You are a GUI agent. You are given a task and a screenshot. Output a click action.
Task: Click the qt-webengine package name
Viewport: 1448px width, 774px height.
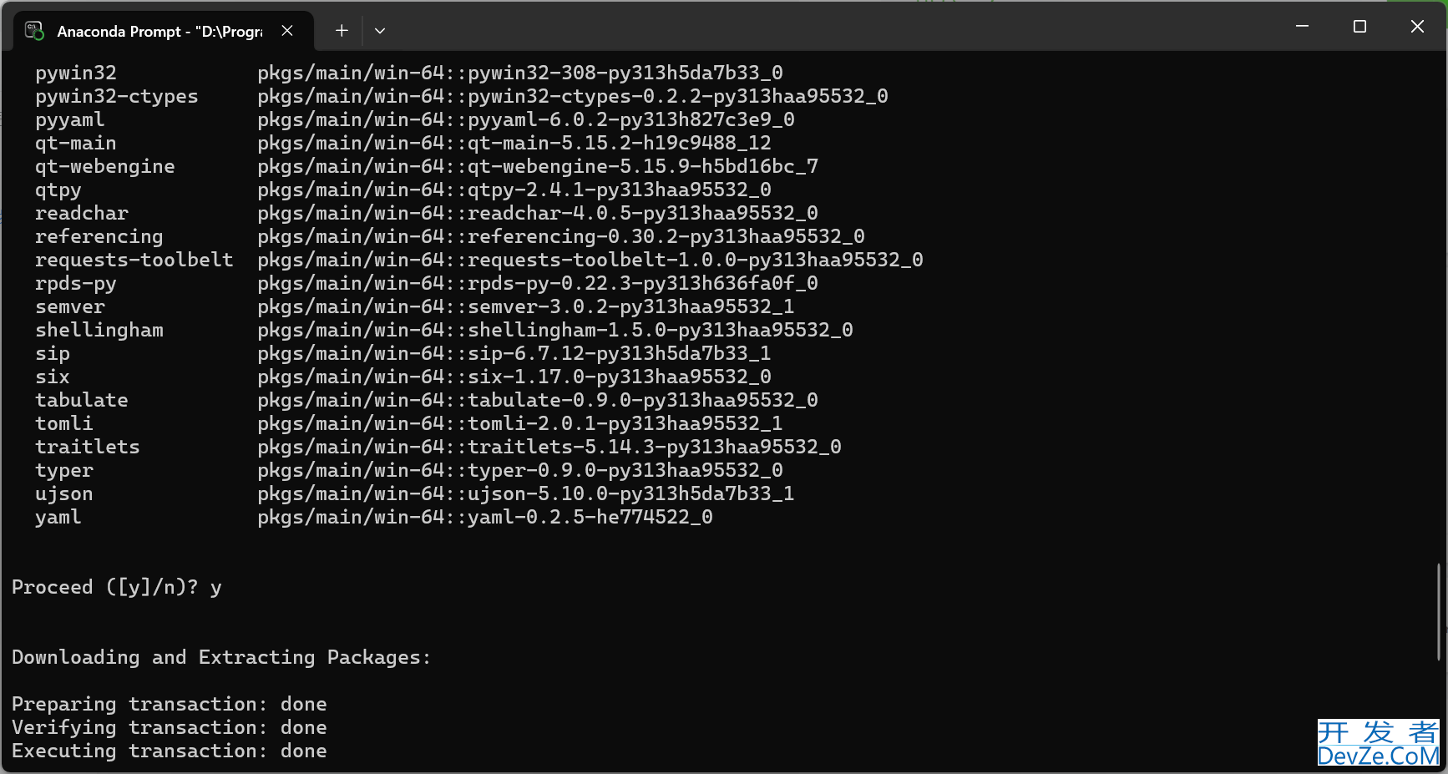[105, 166]
